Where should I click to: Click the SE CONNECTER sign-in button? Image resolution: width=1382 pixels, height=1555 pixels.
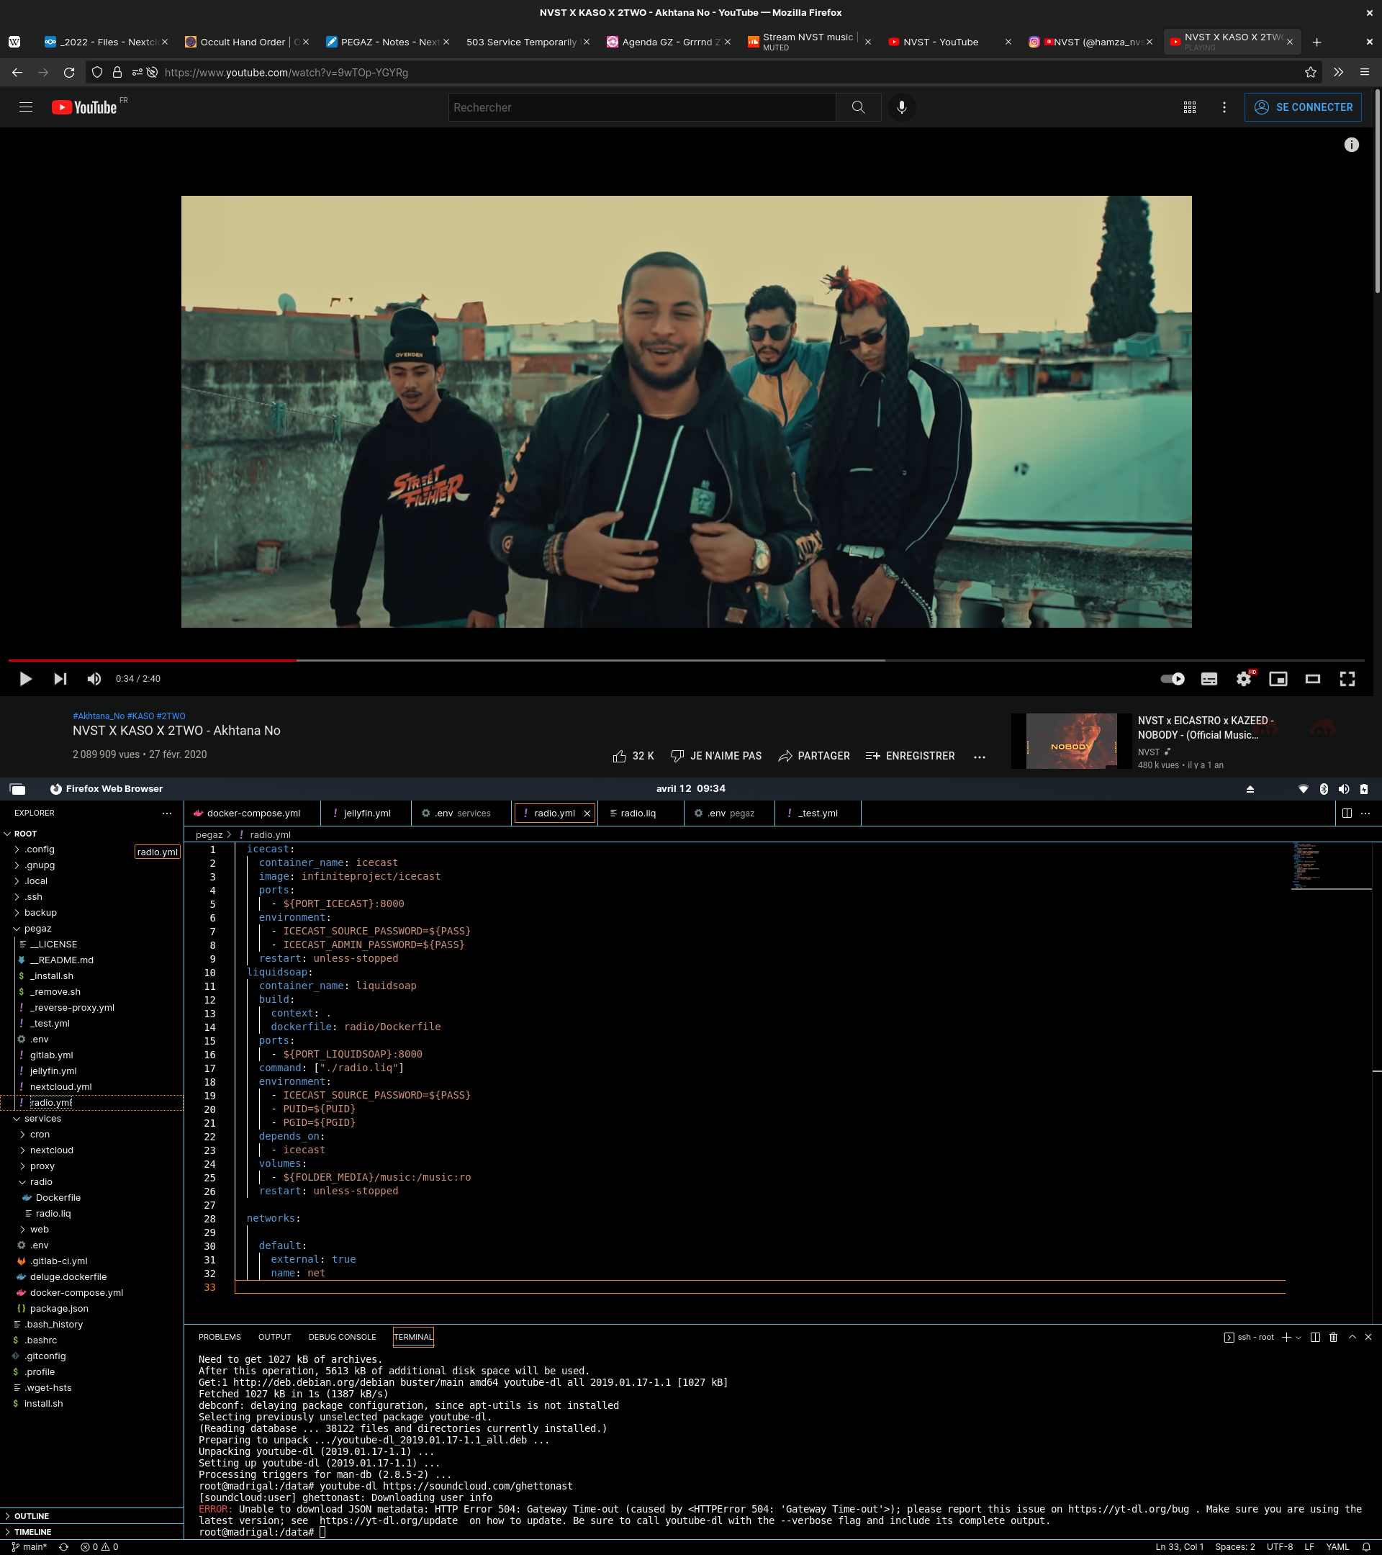(1302, 107)
